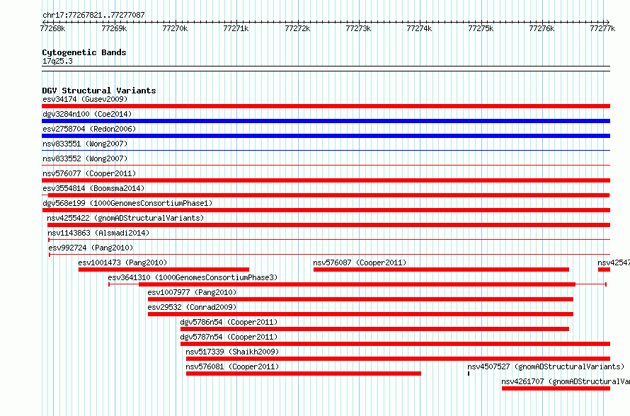Image resolution: width=630 pixels, height=416 pixels.
Task: Click esv1001473 (Pang2010) label
Action: (122, 262)
